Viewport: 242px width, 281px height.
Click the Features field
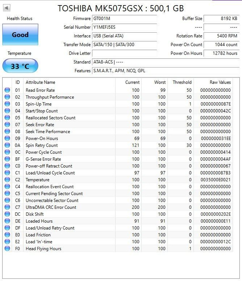pyautogui.click(x=166, y=71)
